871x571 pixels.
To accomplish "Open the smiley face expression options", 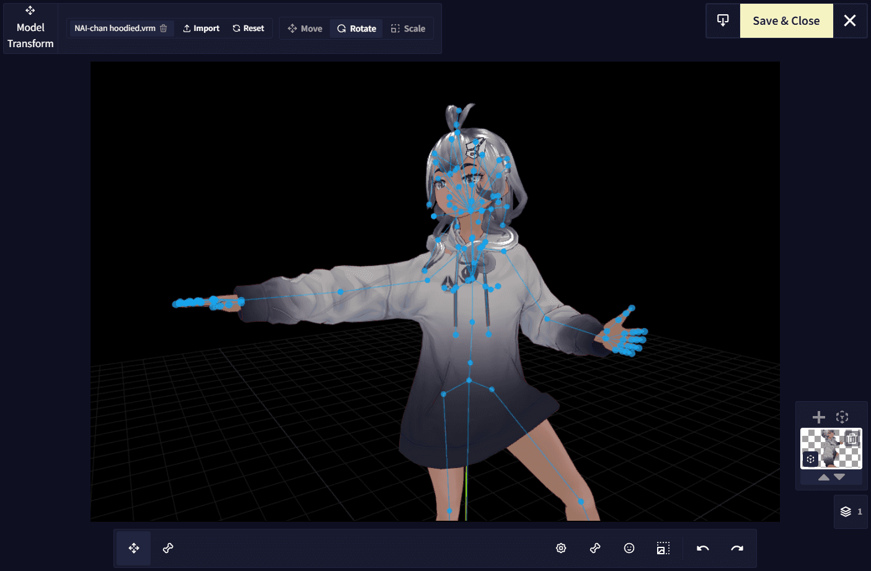I will (x=629, y=548).
